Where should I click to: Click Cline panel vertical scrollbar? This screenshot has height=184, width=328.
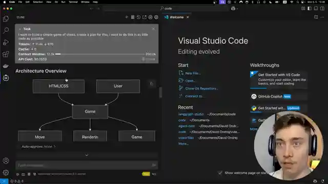[x=160, y=92]
